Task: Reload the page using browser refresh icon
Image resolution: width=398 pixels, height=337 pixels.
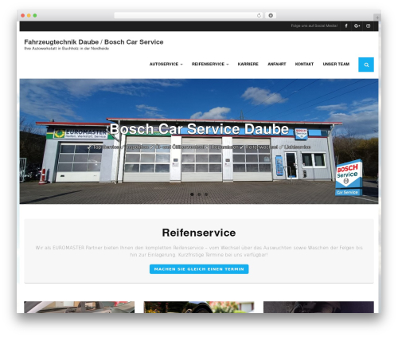Action: [x=259, y=15]
